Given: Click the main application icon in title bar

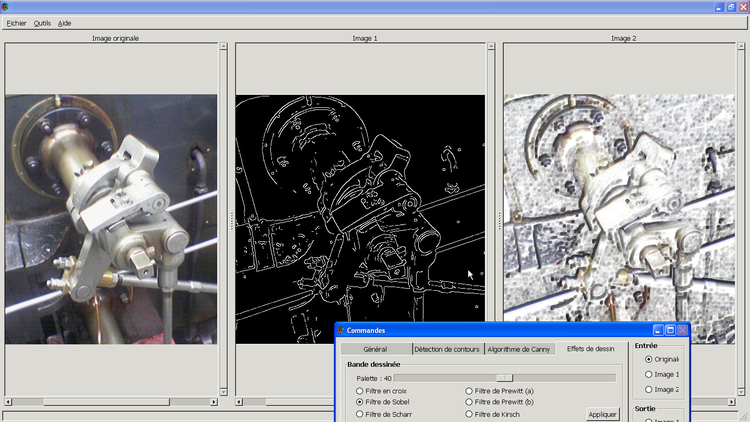Looking at the screenshot, I should [5, 7].
